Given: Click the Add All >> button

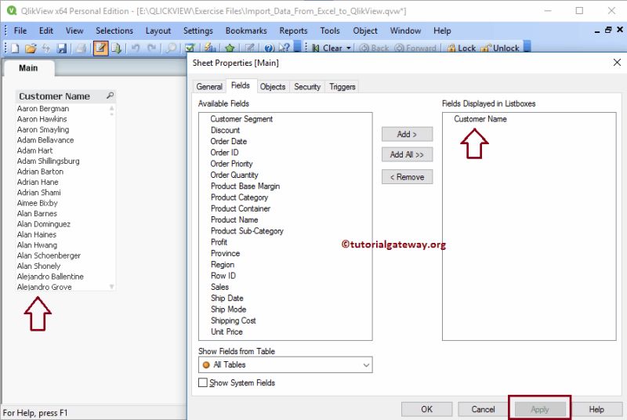Looking at the screenshot, I should [x=407, y=154].
